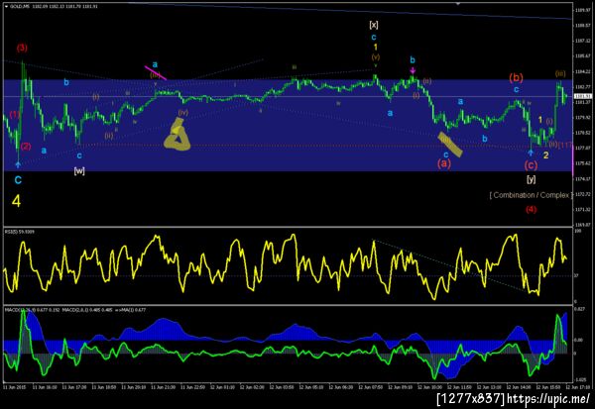
Task: Click the chart shift triangle marker on top edge
Action: (458, 4)
